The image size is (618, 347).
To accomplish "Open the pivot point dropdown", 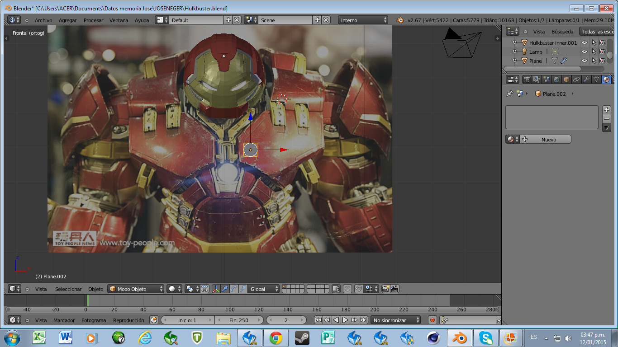I will (x=192, y=289).
